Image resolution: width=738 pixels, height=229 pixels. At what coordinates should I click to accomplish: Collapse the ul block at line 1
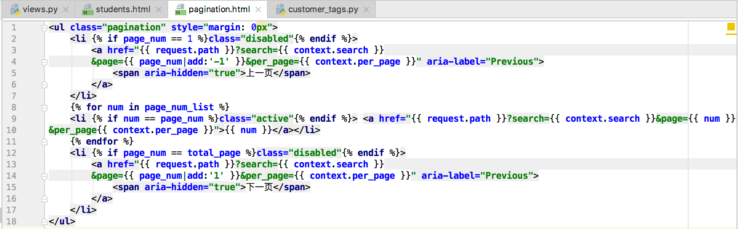[45, 27]
